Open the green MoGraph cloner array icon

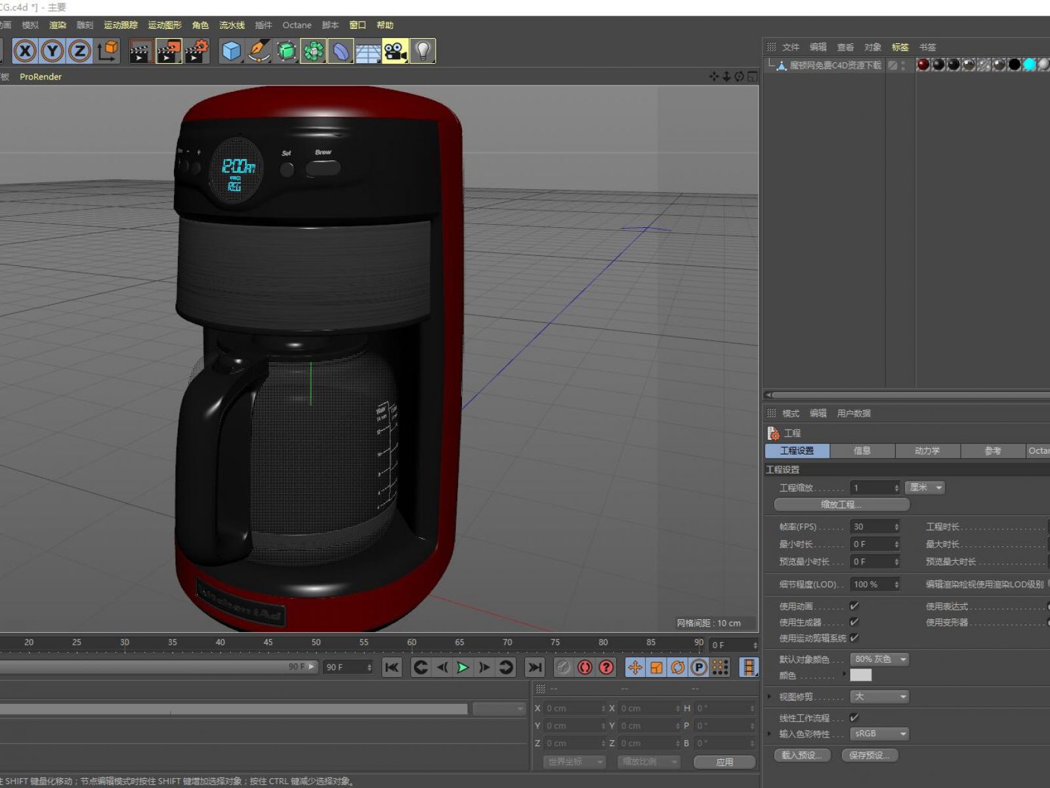(314, 51)
